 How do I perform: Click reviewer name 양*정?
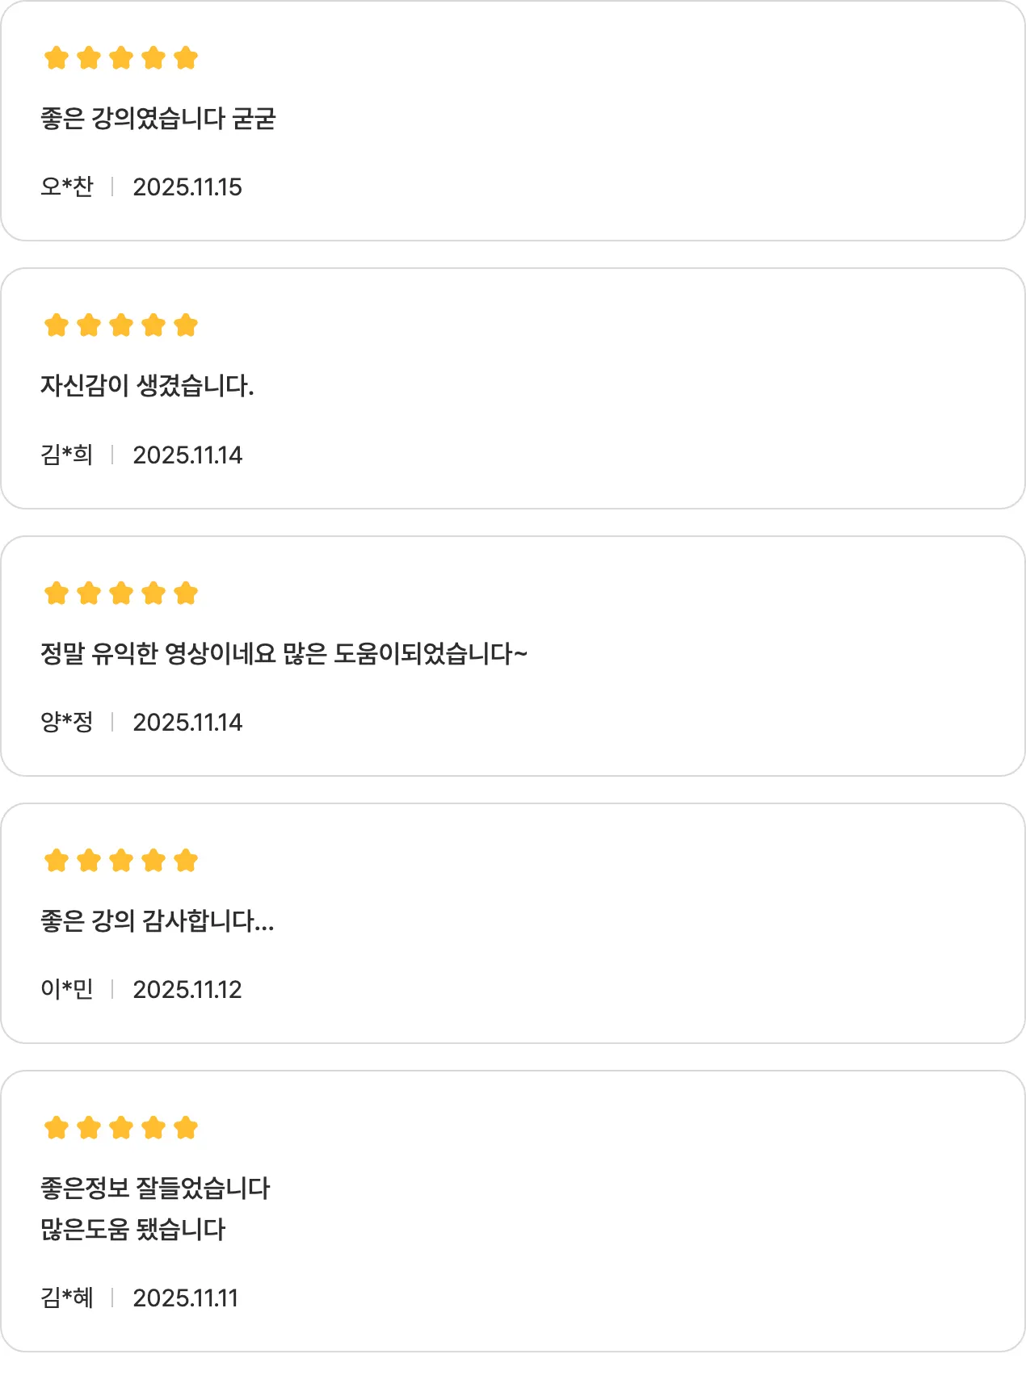[67, 722]
